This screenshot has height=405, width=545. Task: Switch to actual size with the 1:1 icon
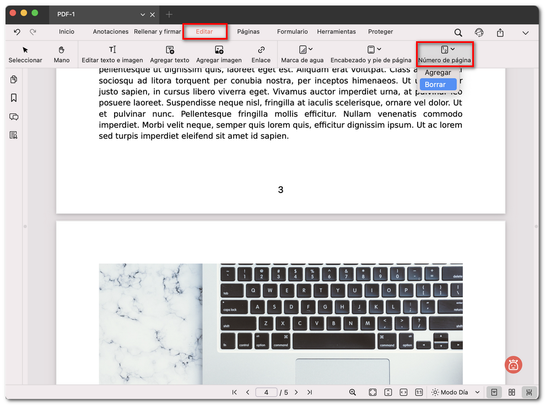[418, 392]
